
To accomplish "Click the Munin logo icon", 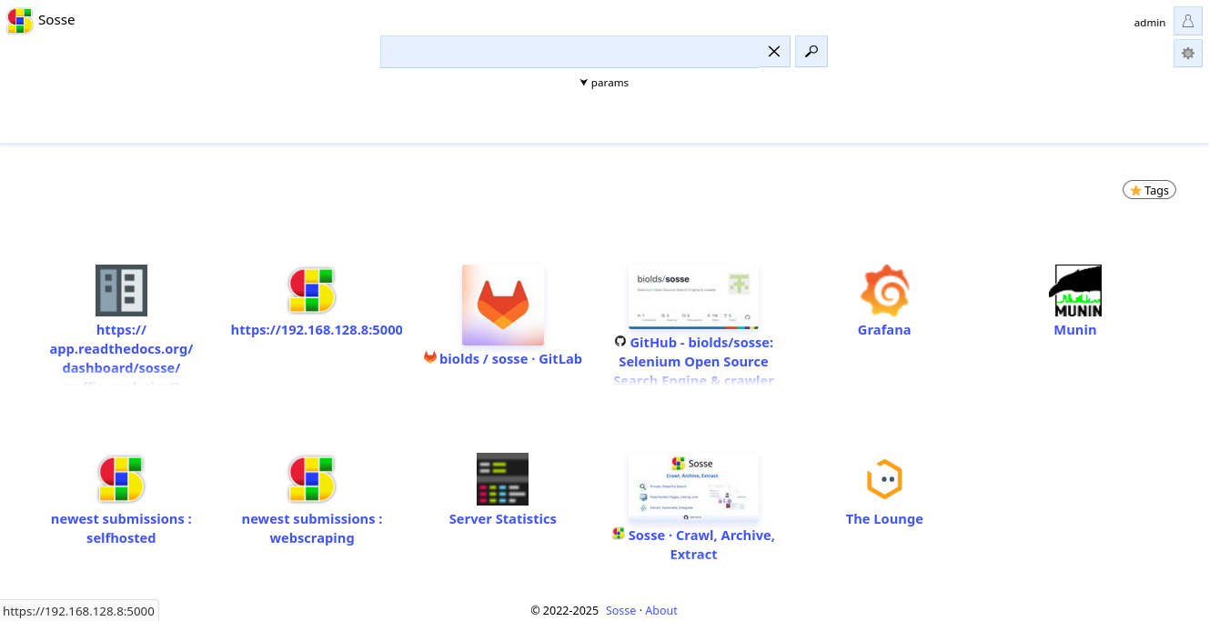I will 1075,290.
